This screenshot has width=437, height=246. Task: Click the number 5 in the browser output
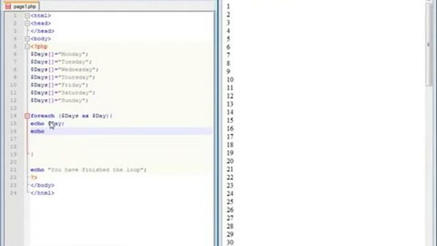tap(228, 39)
